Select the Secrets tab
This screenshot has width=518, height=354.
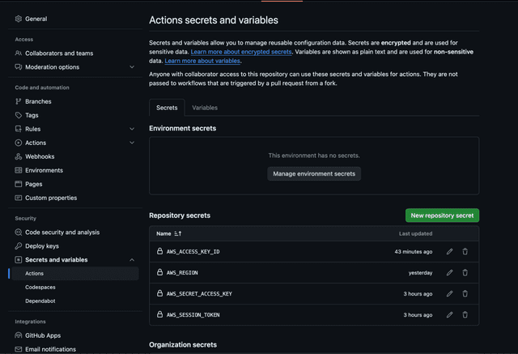[167, 108]
